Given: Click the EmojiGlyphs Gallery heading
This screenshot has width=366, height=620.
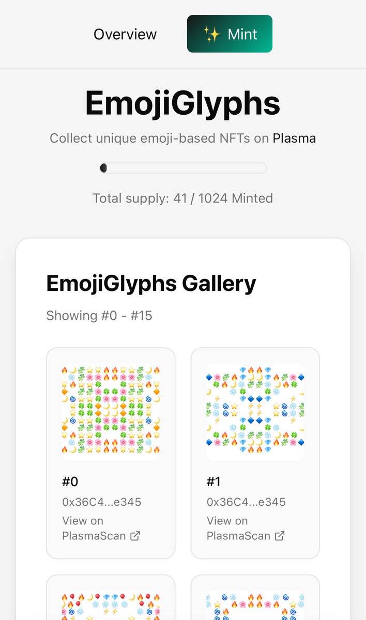Looking at the screenshot, I should pos(151,284).
